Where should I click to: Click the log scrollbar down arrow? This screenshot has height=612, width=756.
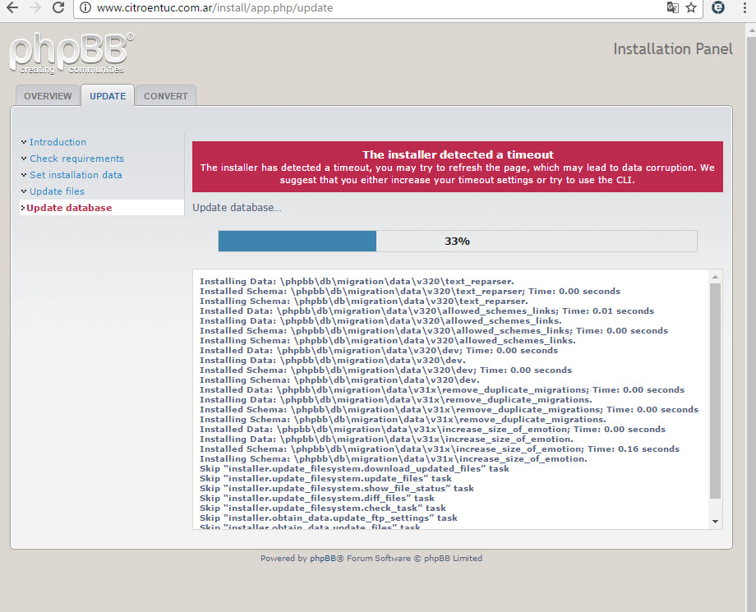pyautogui.click(x=715, y=521)
